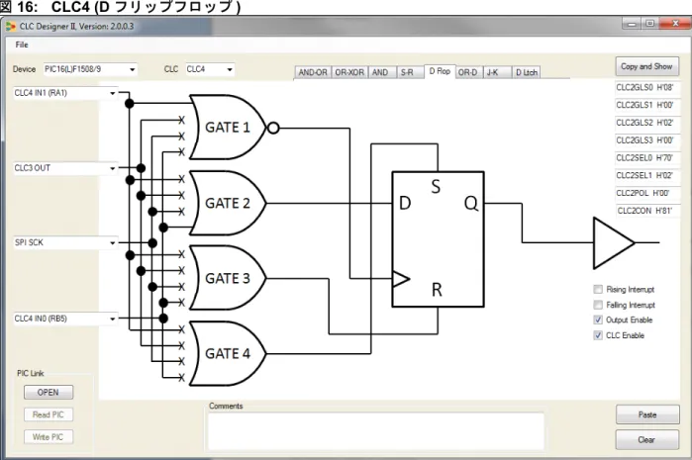Toggle the inversion bubble on GATE 1 output
692x460 pixels.
(x=273, y=128)
